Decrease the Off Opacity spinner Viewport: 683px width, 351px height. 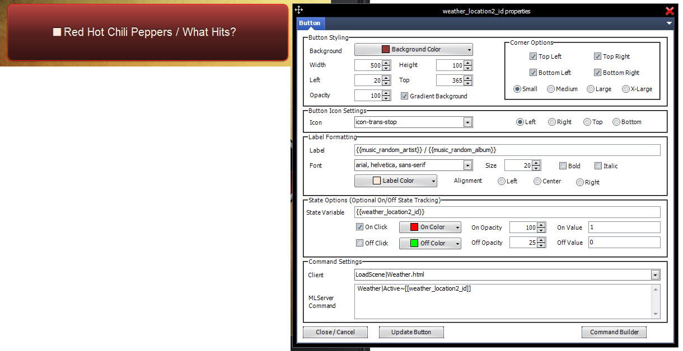541,245
